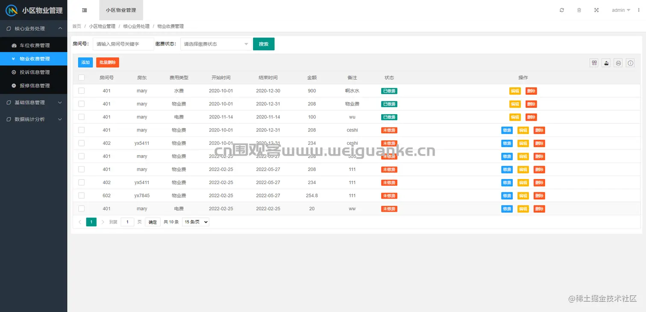Viewport: 646px width, 312px height.
Task: Open 报修信息管理 in the sidebar
Action: tap(34, 86)
